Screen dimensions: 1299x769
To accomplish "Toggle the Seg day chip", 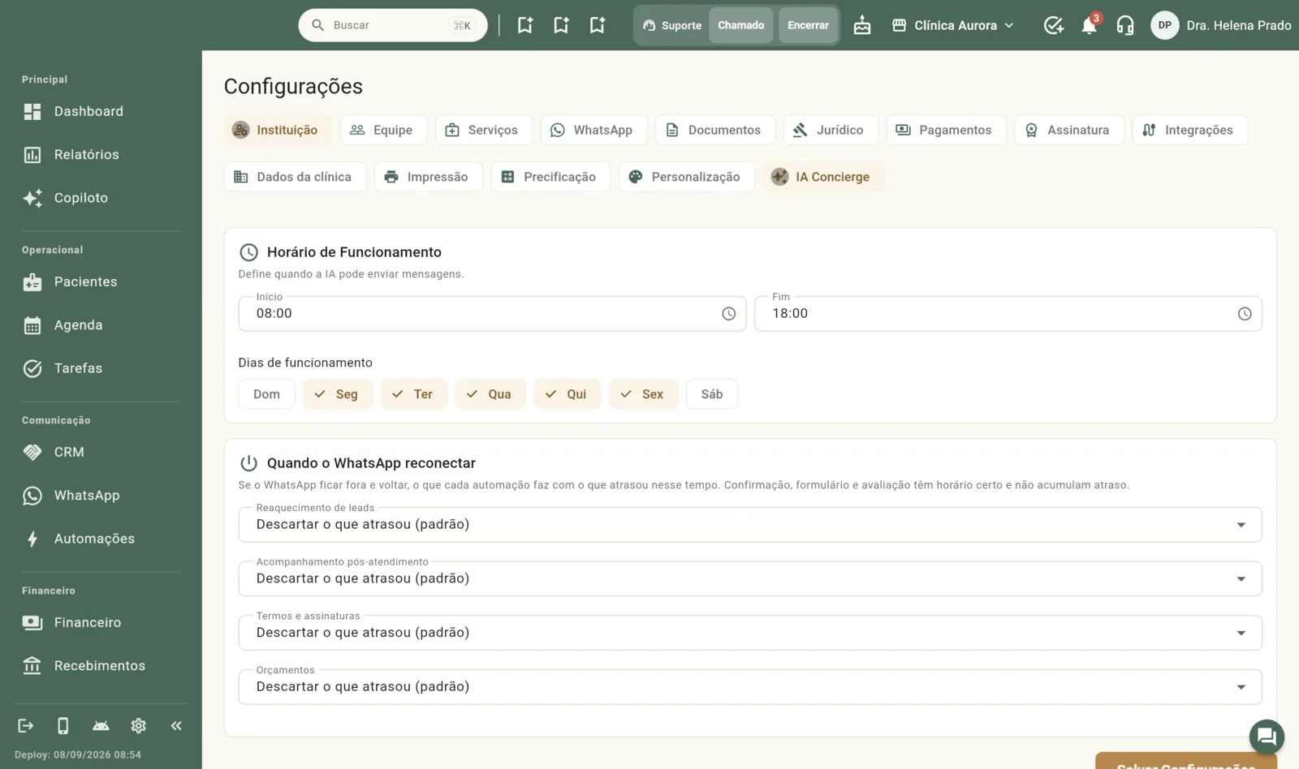I will tap(338, 394).
